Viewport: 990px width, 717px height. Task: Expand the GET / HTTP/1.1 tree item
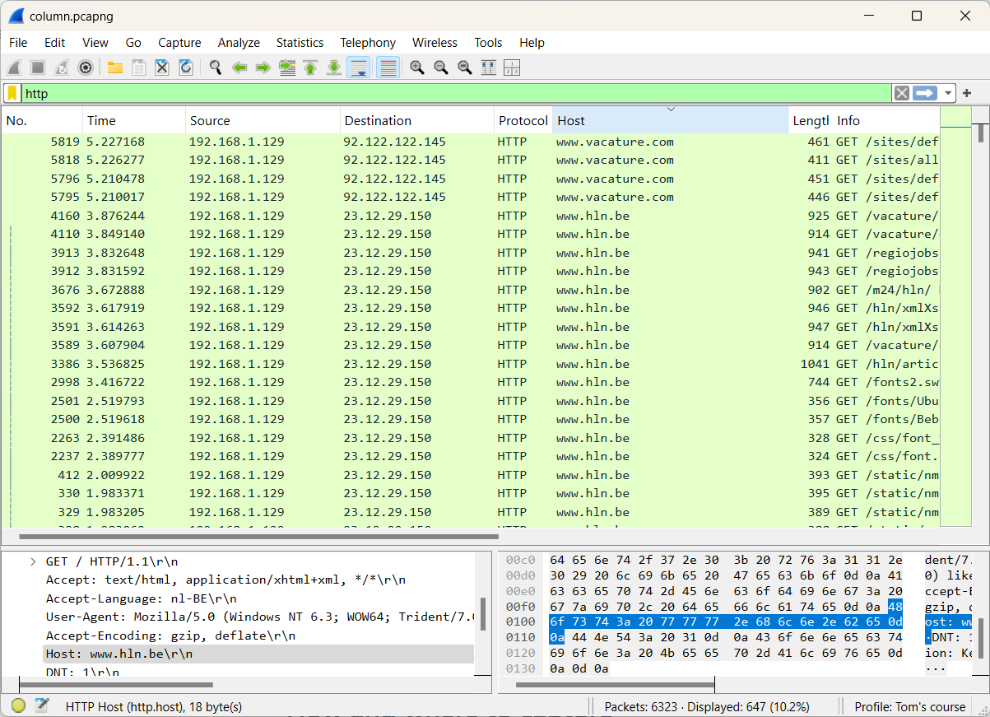click(33, 561)
